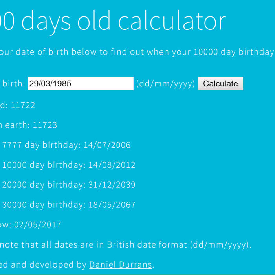The width and height of the screenshot is (275, 275).
Task: Click the "30000 day birthday" label text
Action: [x=42, y=205]
